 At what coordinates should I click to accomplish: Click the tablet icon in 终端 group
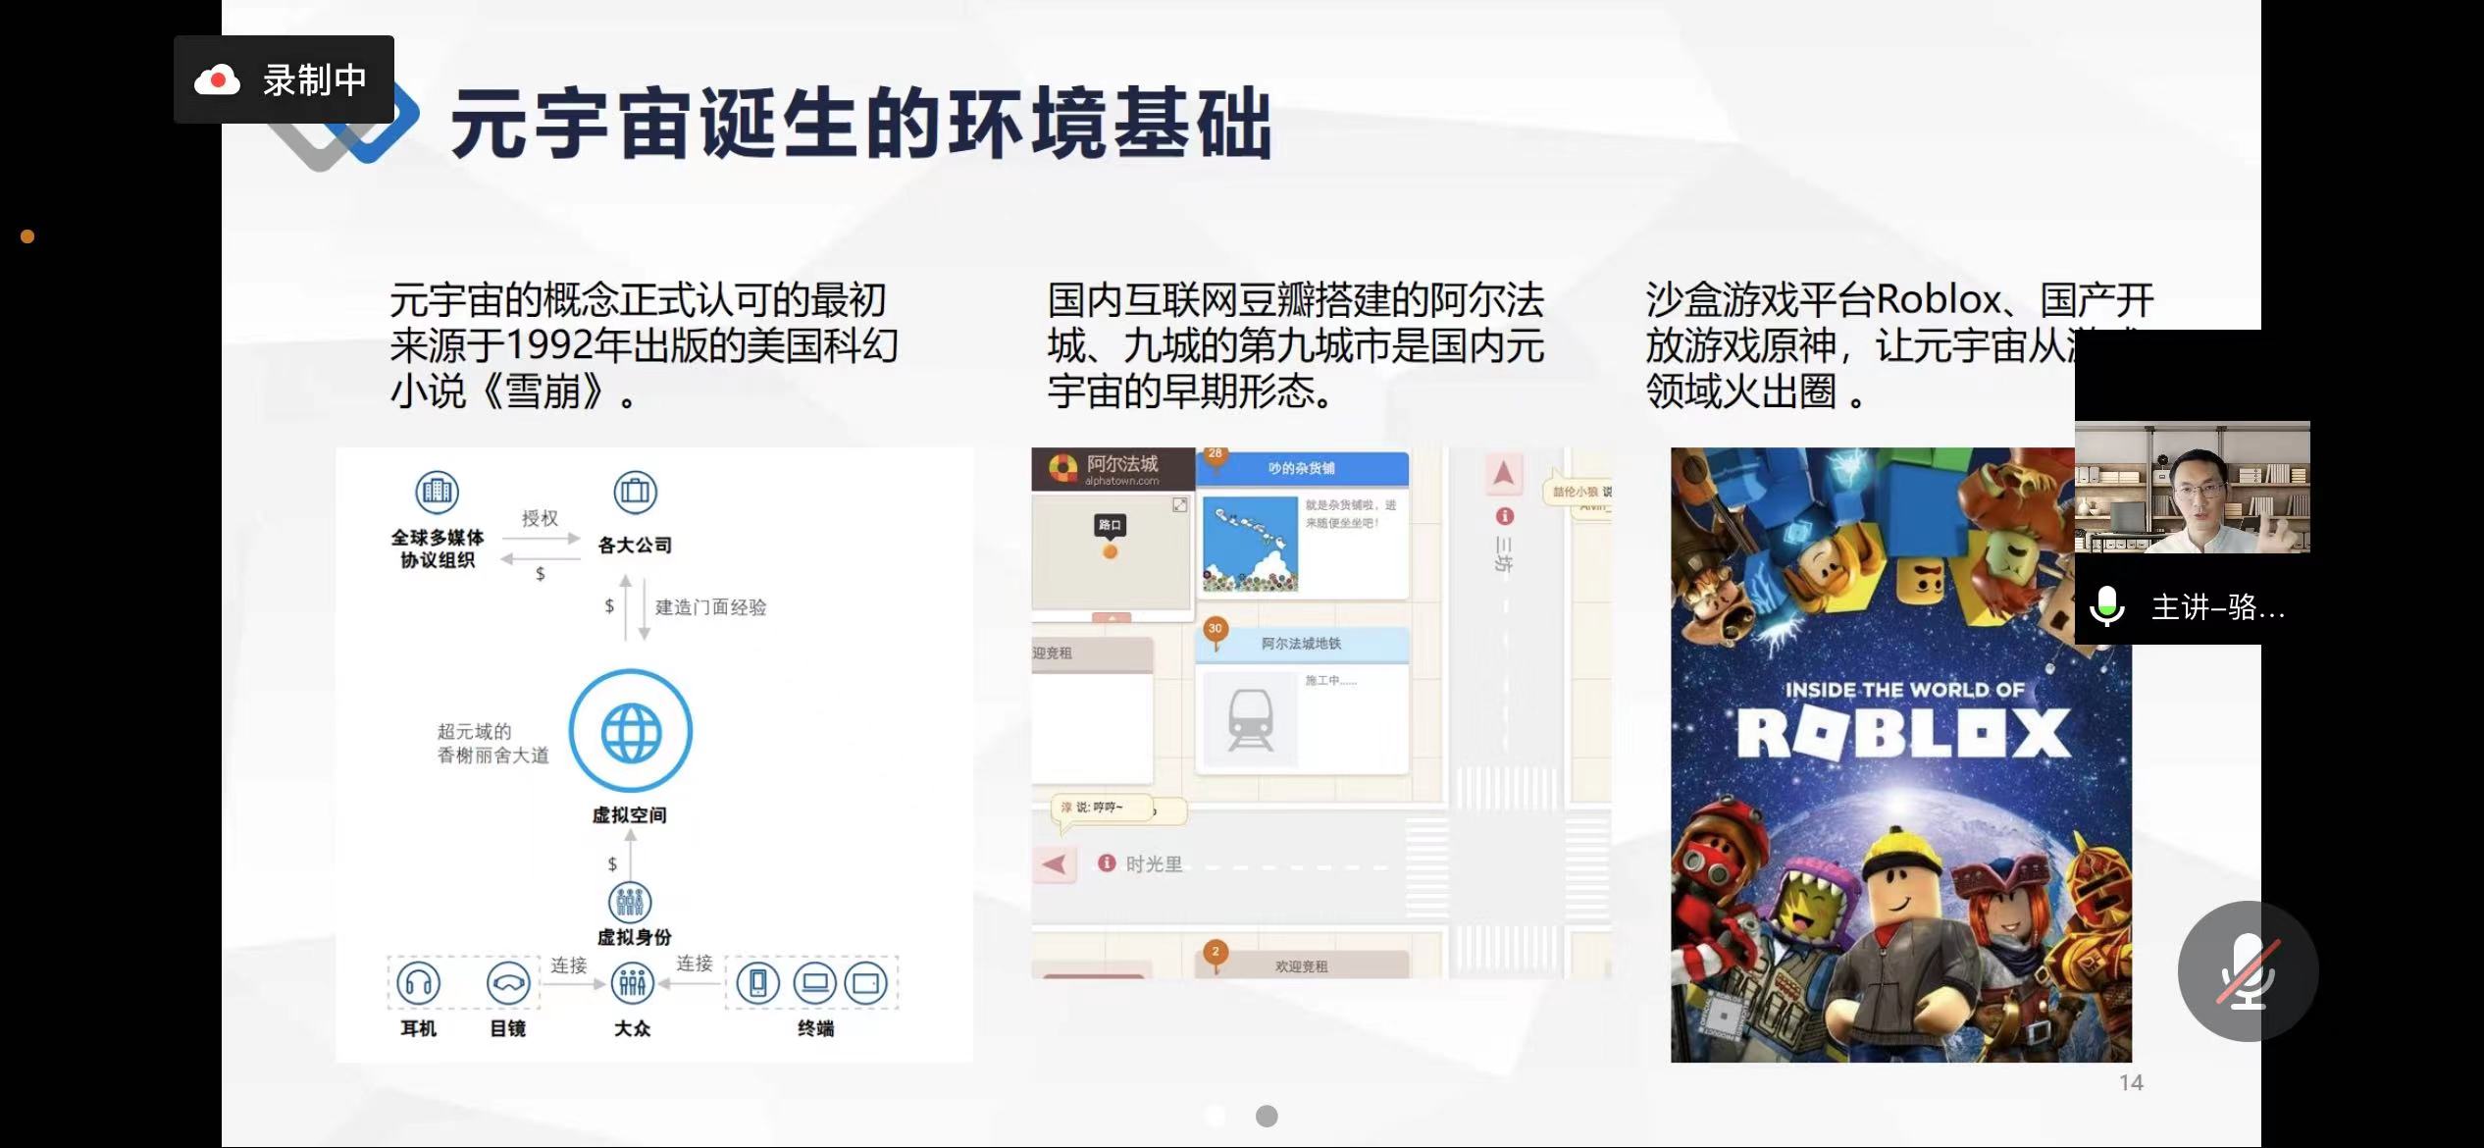(865, 982)
